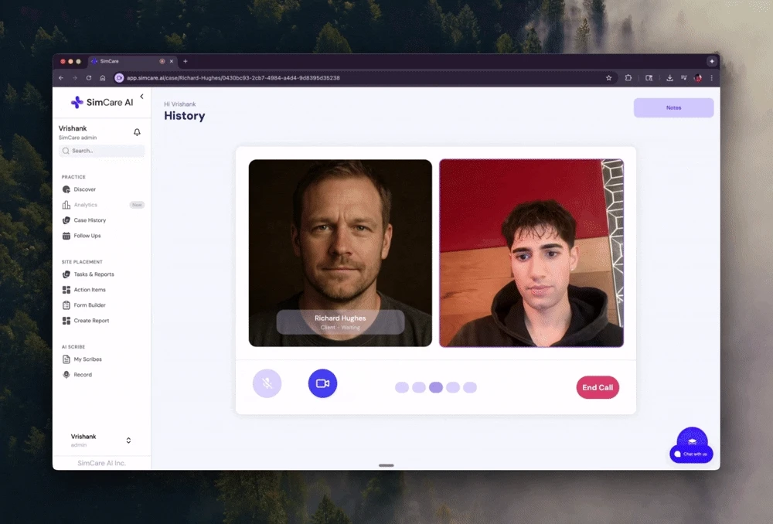Open the Notes panel
Screen dimensions: 773x524
673,107
